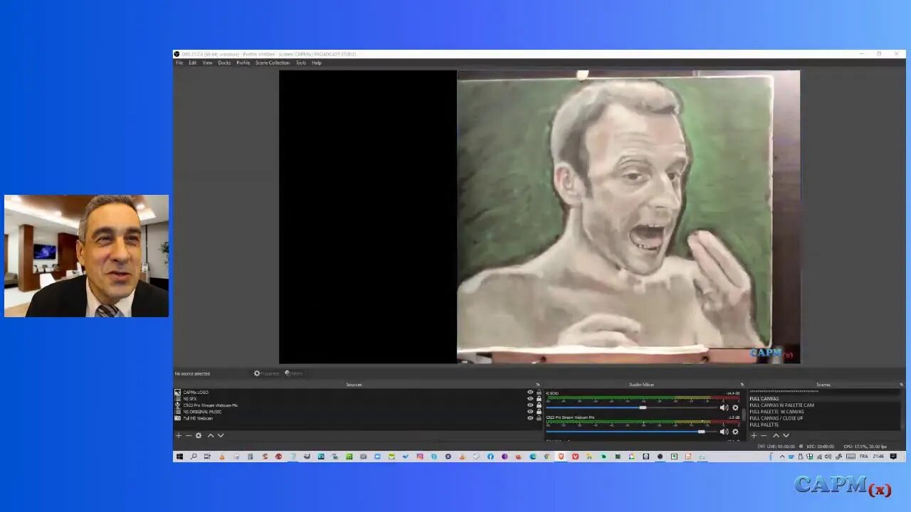This screenshot has height=512, width=911.
Task: Click the Filters button above Sources
Action: [x=294, y=373]
